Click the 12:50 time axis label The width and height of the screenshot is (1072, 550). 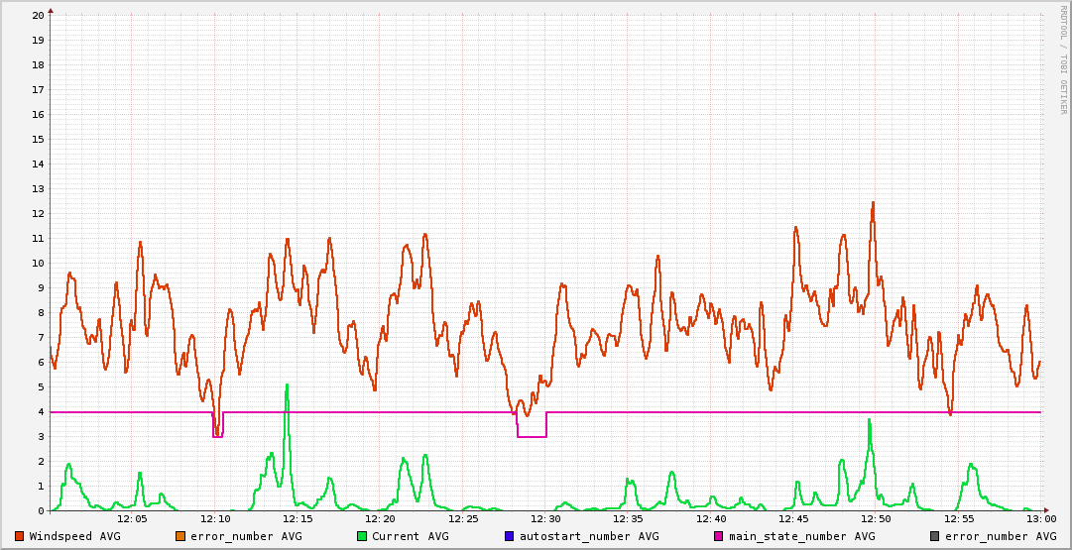point(876,520)
